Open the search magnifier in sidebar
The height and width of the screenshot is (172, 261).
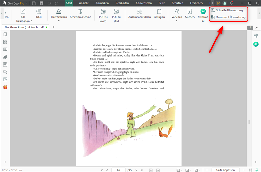(5, 72)
